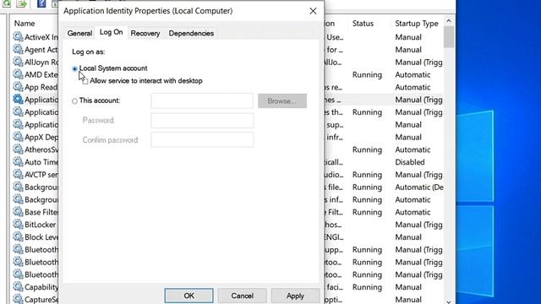Screen dimensions: 541x304
Task: Click the 'ENGI..' description cell
Action: click(x=334, y=237)
